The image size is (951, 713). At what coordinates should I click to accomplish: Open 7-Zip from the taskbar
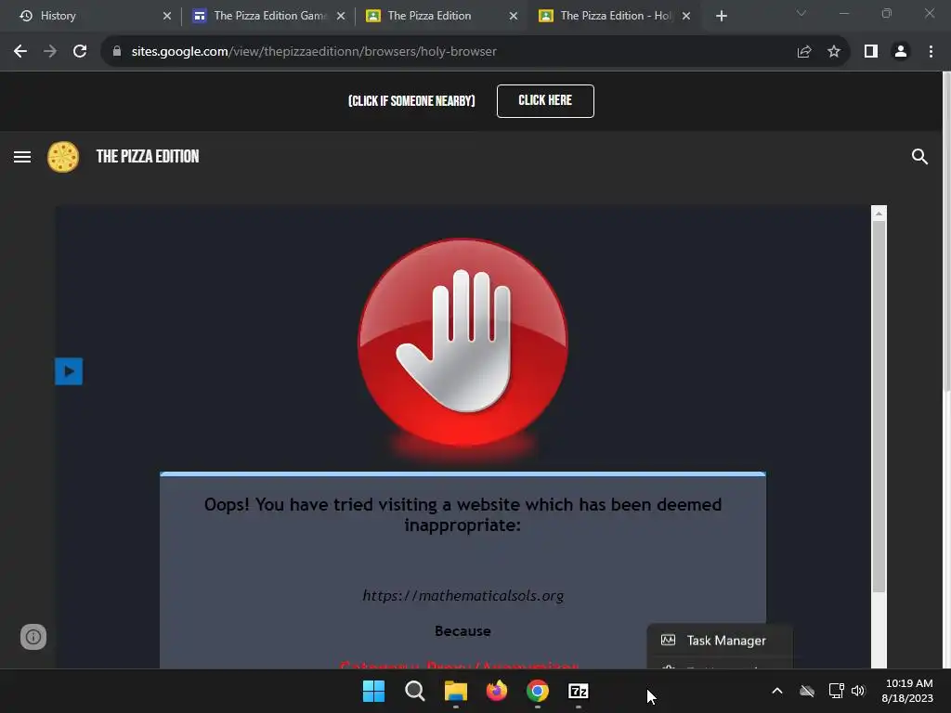579,691
